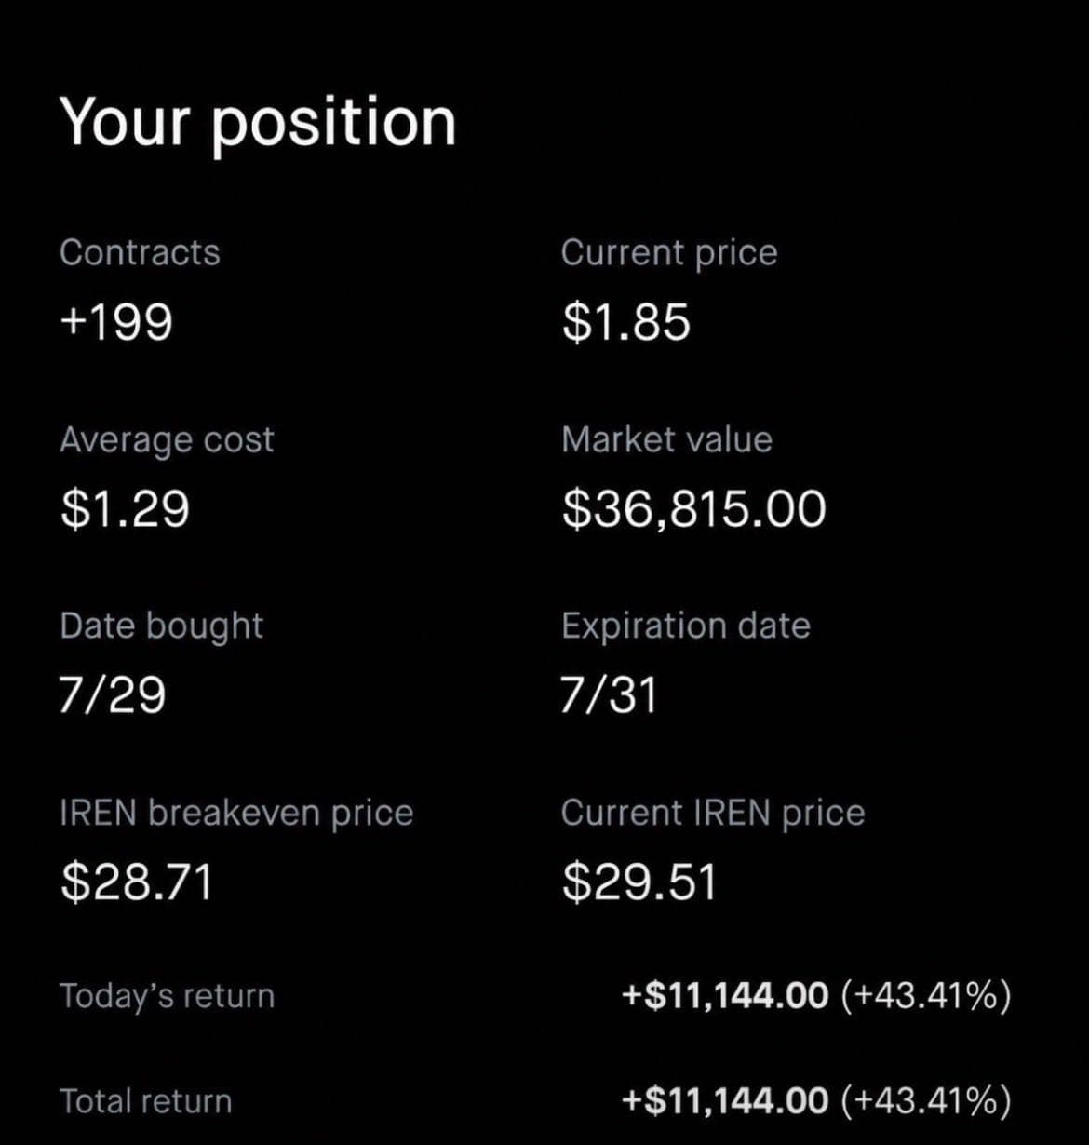Click the Market value label
The image size is (1089, 1145).
pyautogui.click(x=666, y=439)
